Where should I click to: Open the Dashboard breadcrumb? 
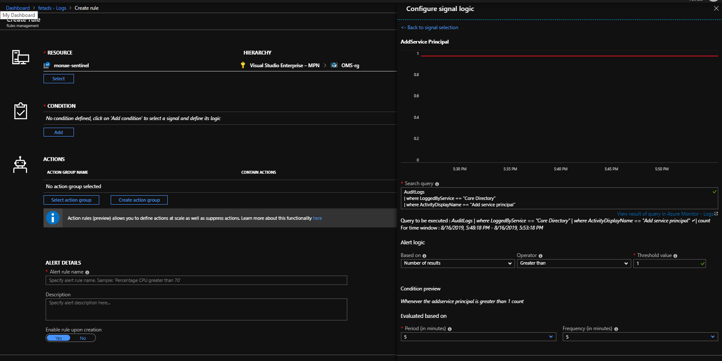pos(18,8)
